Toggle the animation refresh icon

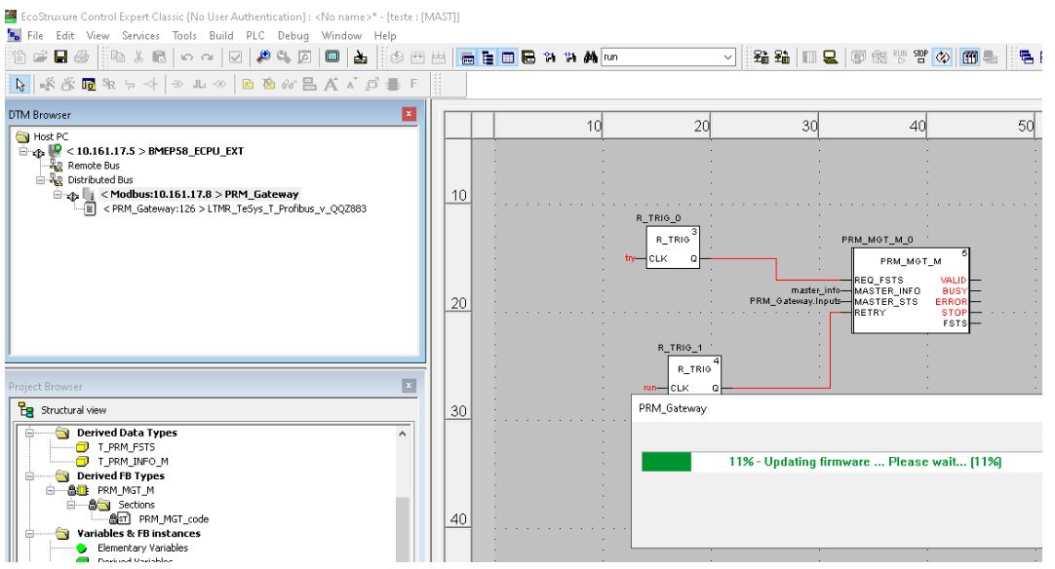coord(943,57)
